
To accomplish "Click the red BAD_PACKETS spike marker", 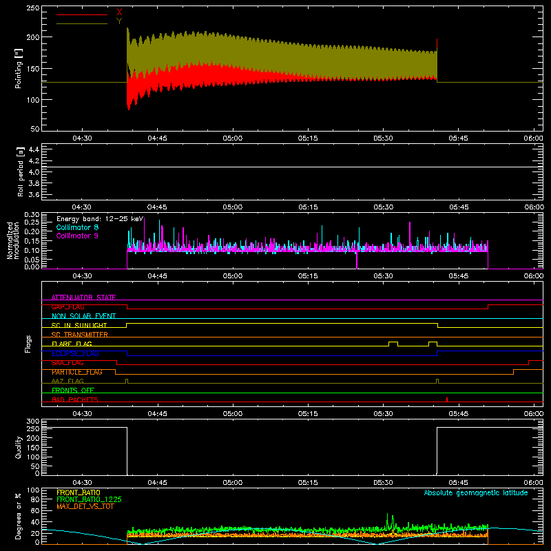I will 446,399.
